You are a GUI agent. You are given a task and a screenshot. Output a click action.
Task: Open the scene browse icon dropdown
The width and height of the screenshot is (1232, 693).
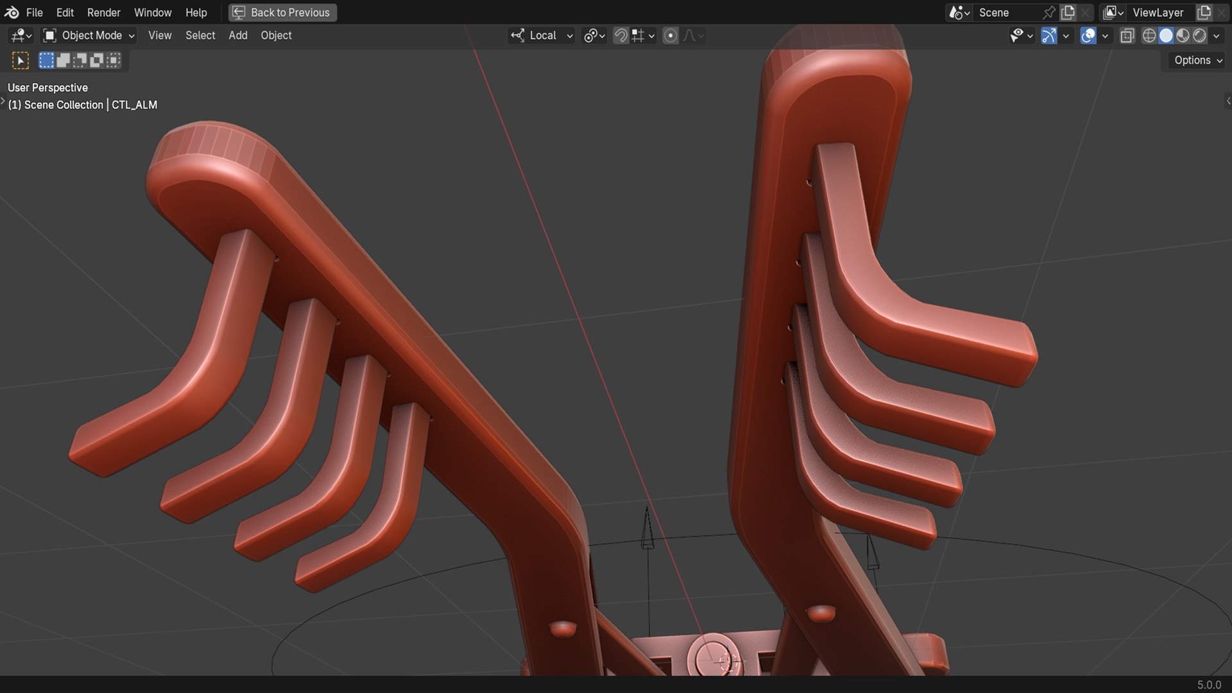(x=959, y=12)
